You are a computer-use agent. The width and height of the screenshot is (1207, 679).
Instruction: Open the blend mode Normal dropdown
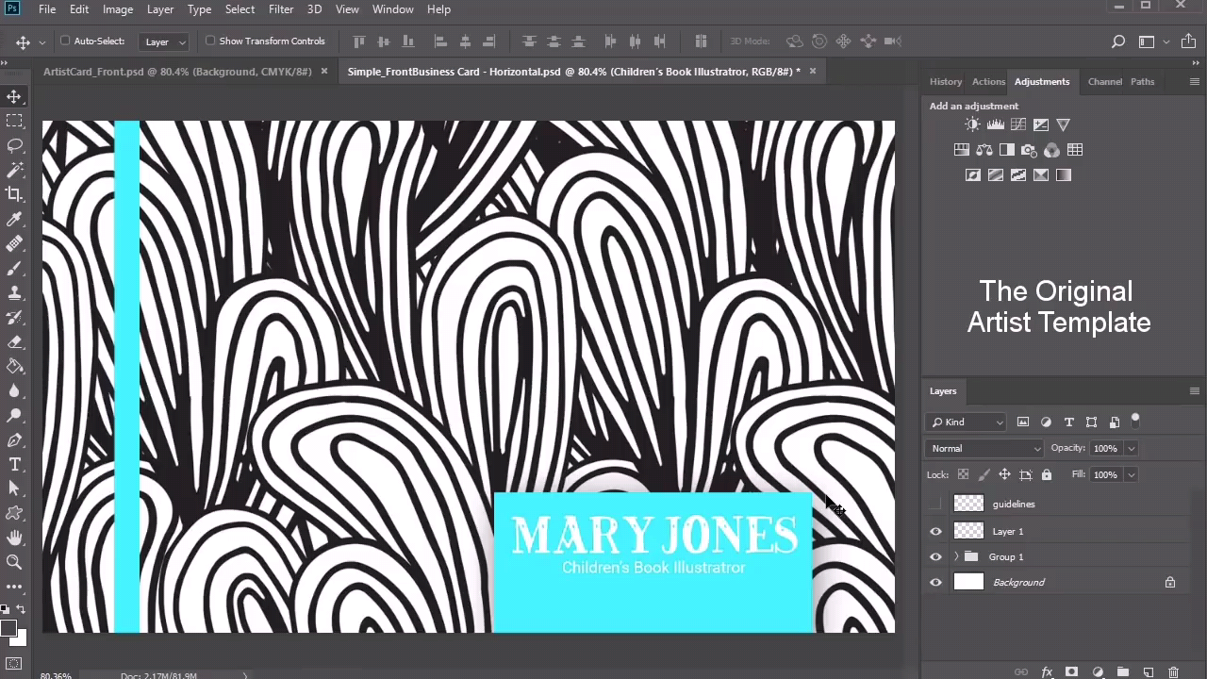(x=984, y=449)
